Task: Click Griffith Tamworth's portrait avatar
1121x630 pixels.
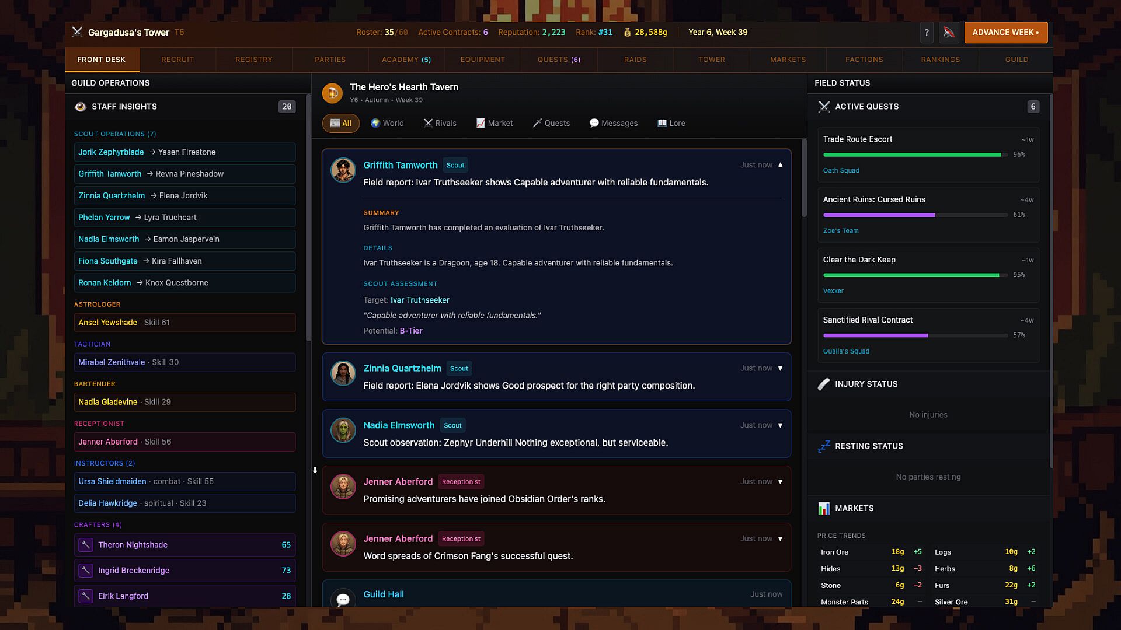Action: point(343,170)
